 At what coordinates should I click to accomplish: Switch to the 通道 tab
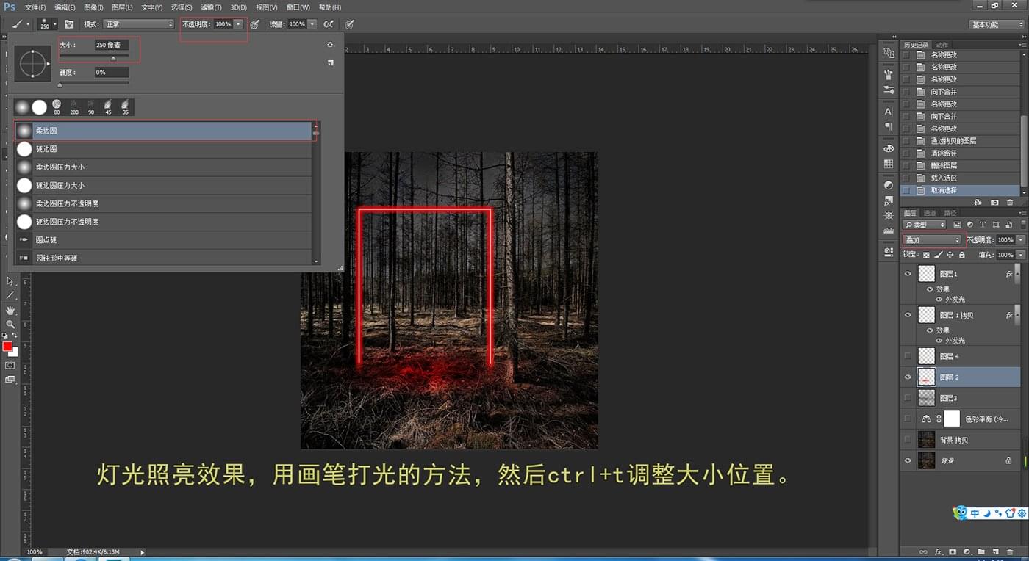click(x=930, y=213)
